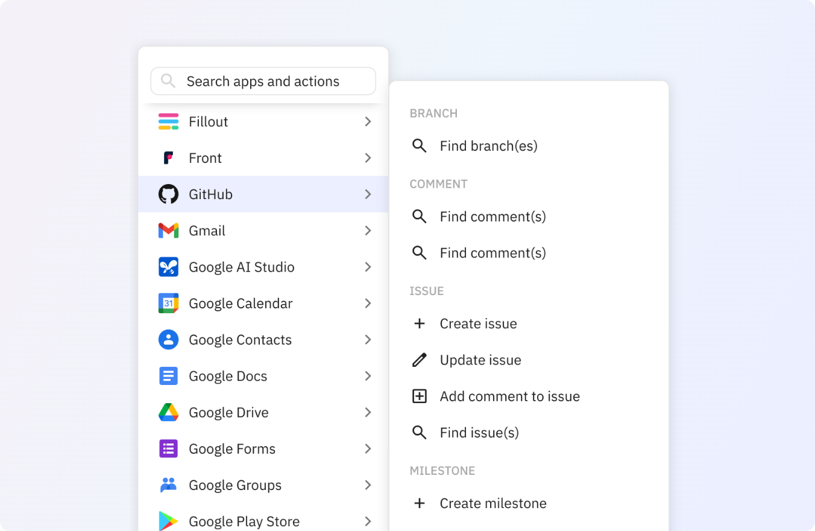Viewport: 815px width, 531px height.
Task: Click the "MILESTONE" section heading
Action: 442,471
